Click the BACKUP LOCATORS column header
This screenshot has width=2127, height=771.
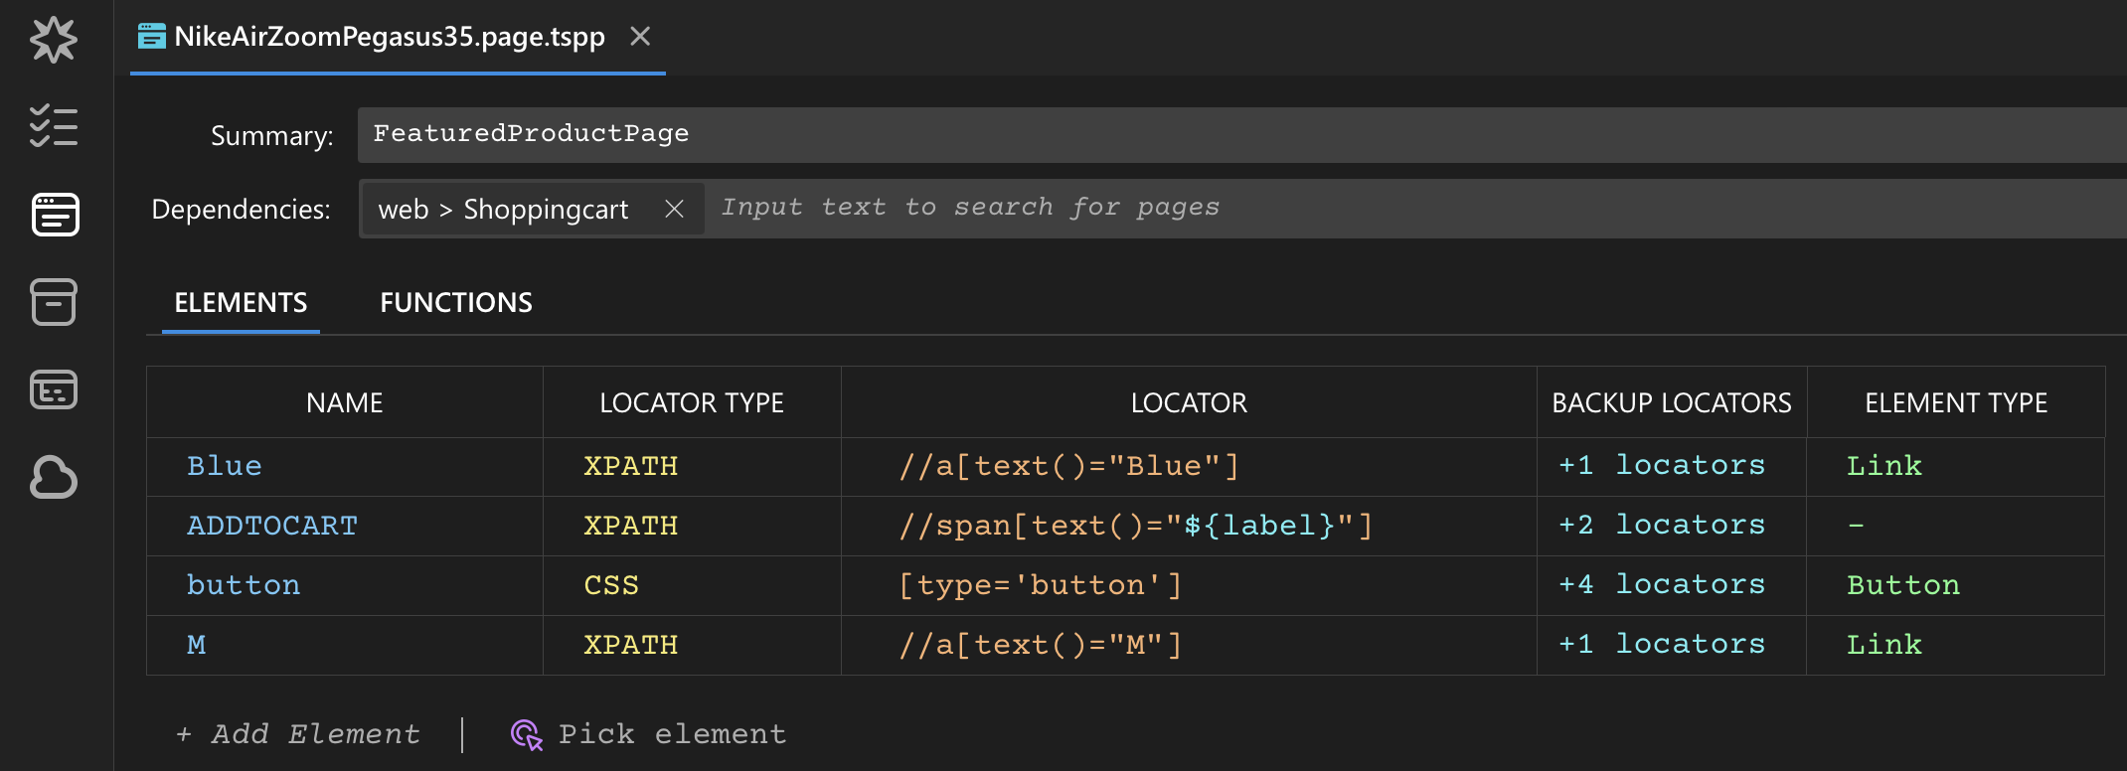coord(1672,402)
